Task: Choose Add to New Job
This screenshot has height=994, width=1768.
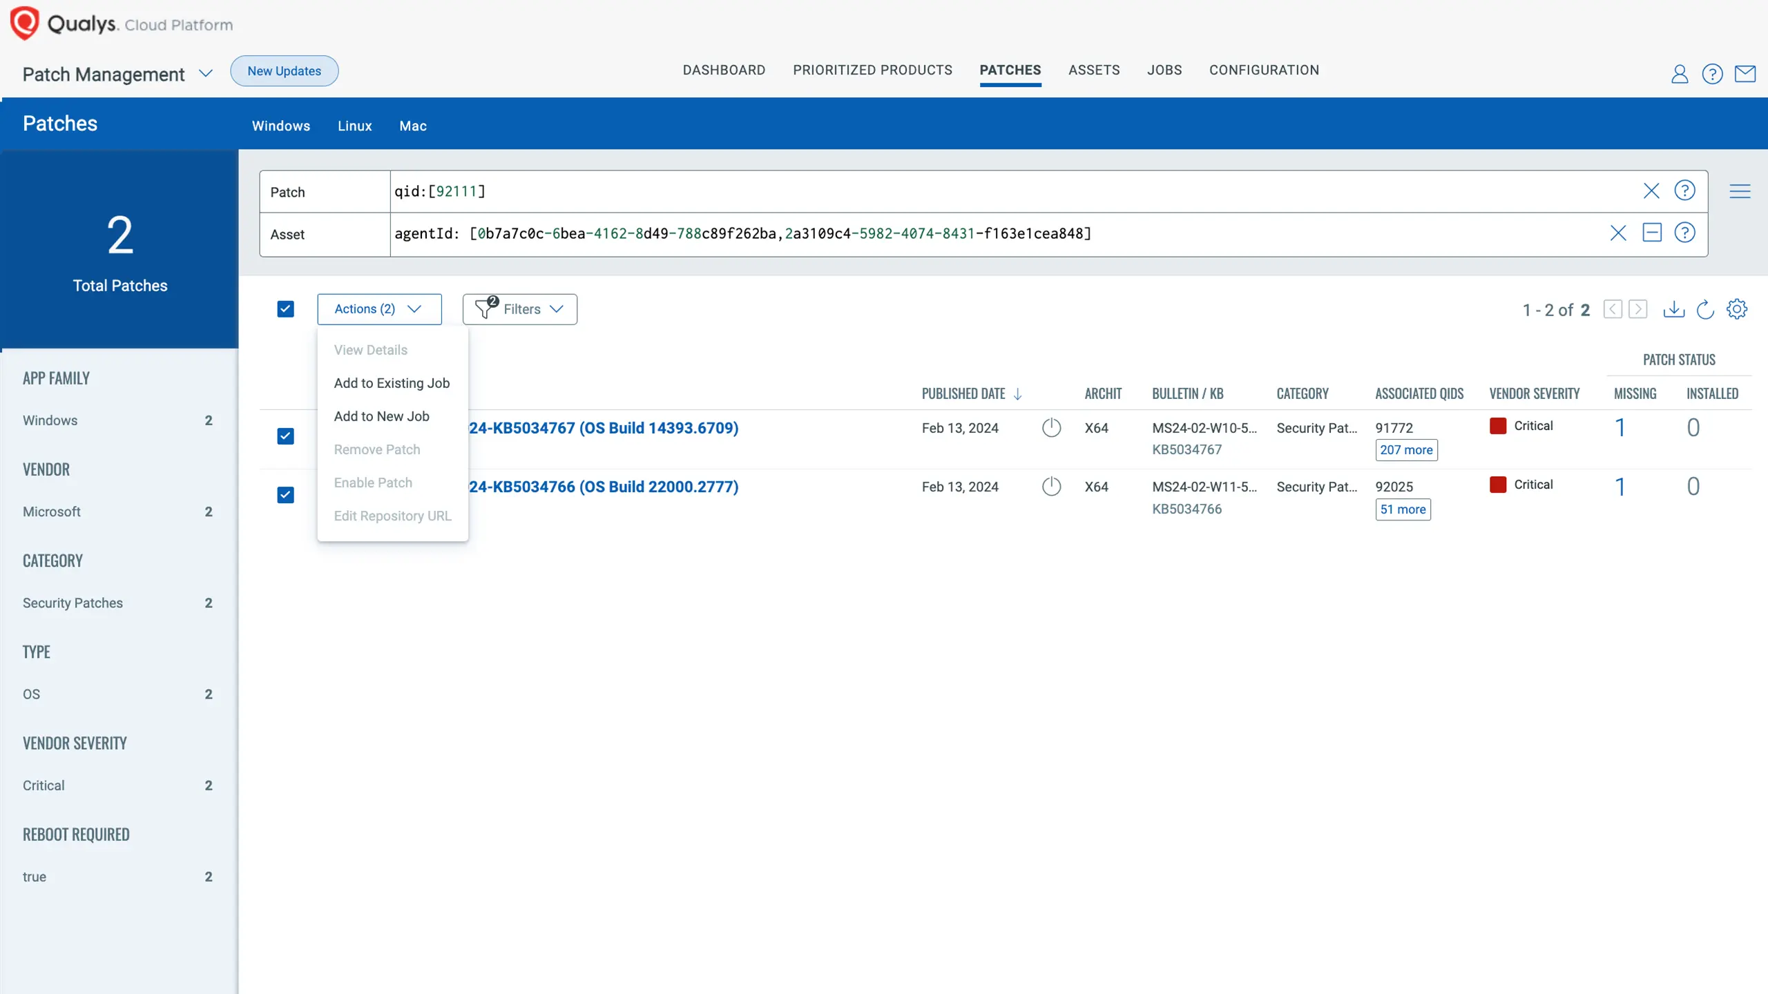Action: (382, 416)
